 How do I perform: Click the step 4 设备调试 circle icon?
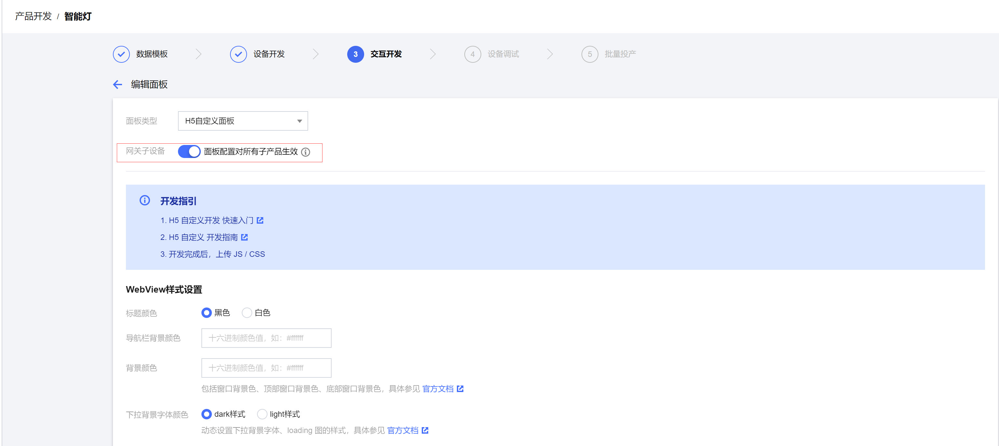click(473, 54)
